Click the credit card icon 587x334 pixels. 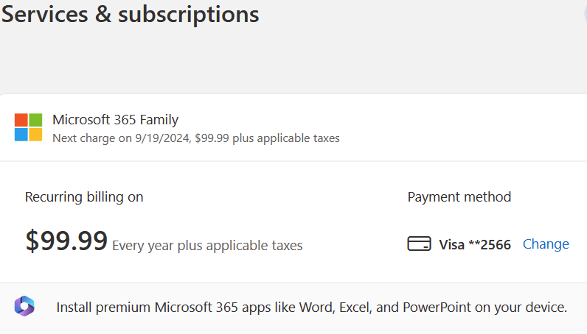[419, 244]
